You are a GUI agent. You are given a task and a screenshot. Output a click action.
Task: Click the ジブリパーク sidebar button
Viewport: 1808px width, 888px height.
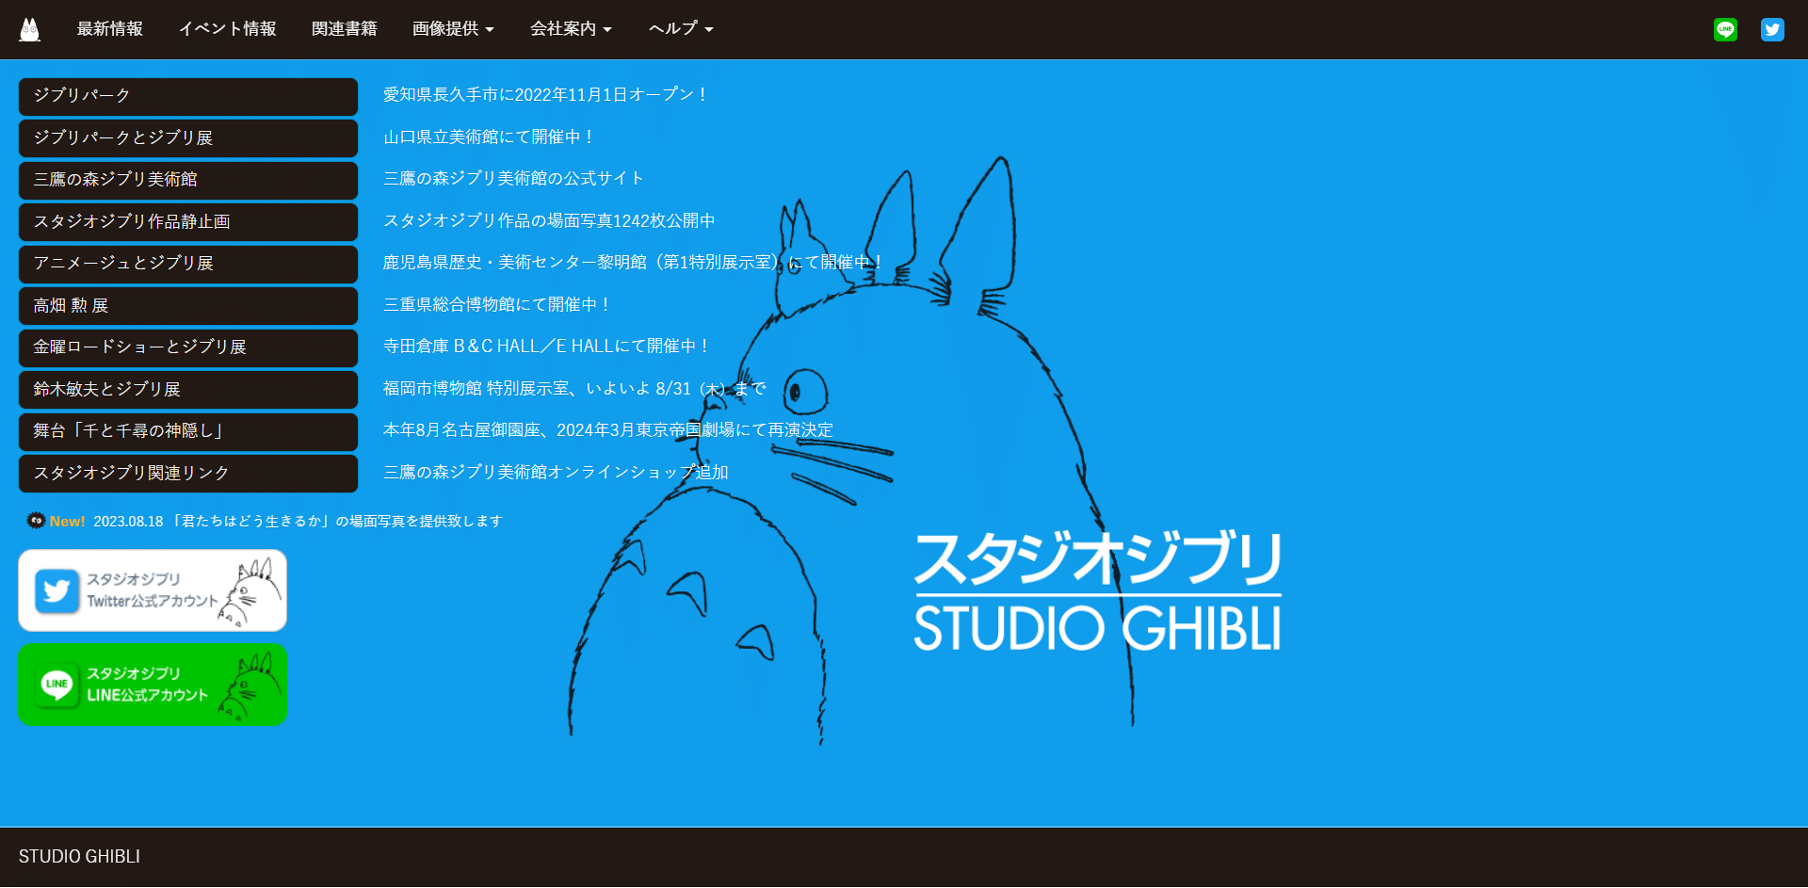point(187,96)
